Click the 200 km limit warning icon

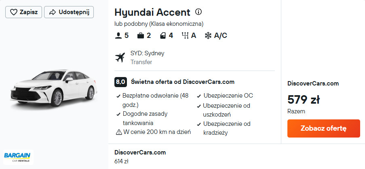[119, 132]
